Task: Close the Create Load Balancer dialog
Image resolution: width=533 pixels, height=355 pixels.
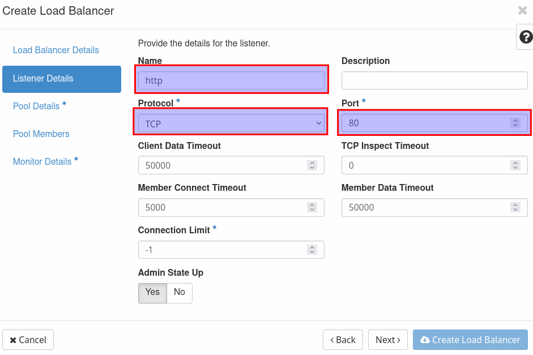Action: click(522, 10)
